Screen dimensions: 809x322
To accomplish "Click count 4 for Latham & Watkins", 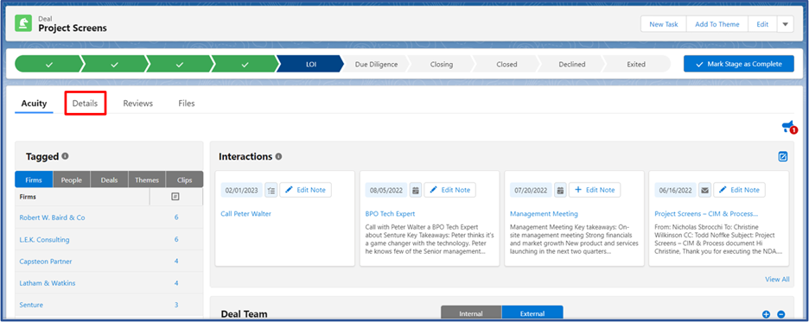I will 176,283.
